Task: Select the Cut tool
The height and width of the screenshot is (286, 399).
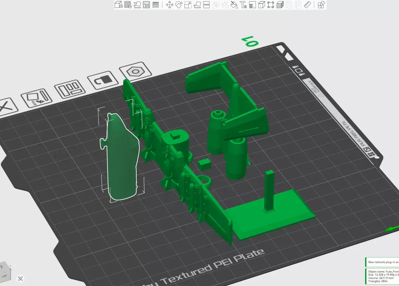Action: pyautogui.click(x=206, y=5)
